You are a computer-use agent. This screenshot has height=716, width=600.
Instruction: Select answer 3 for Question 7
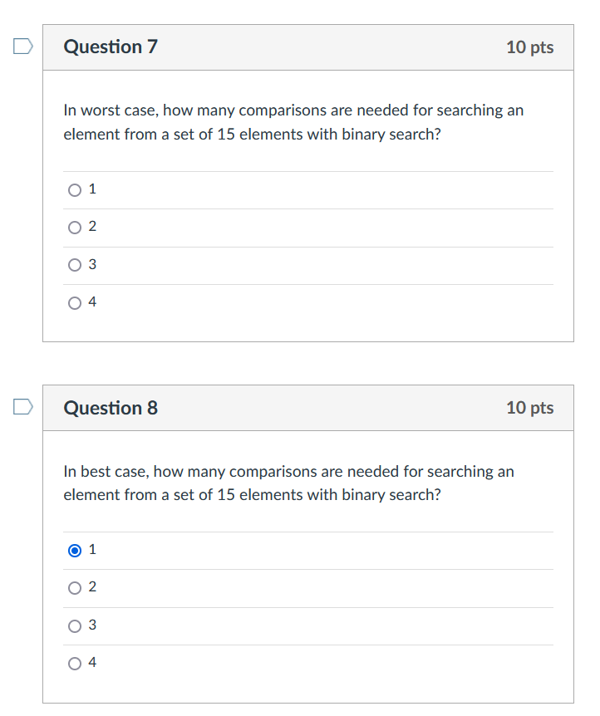pyautogui.click(x=74, y=264)
